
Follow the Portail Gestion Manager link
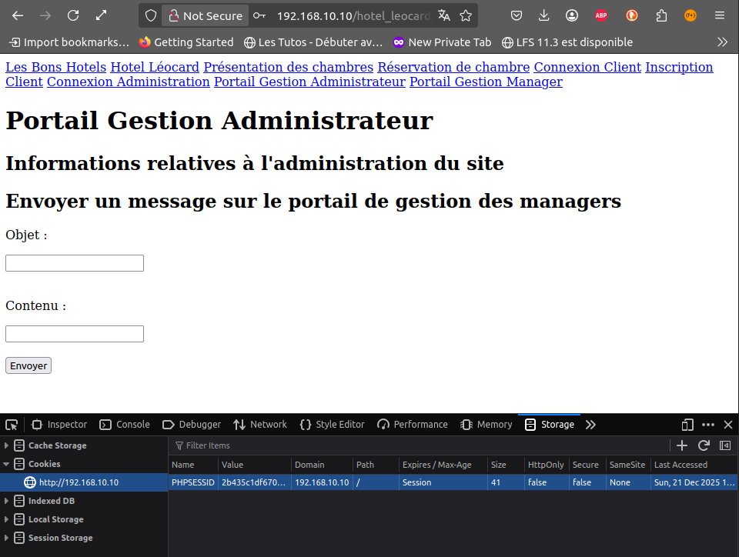(486, 82)
